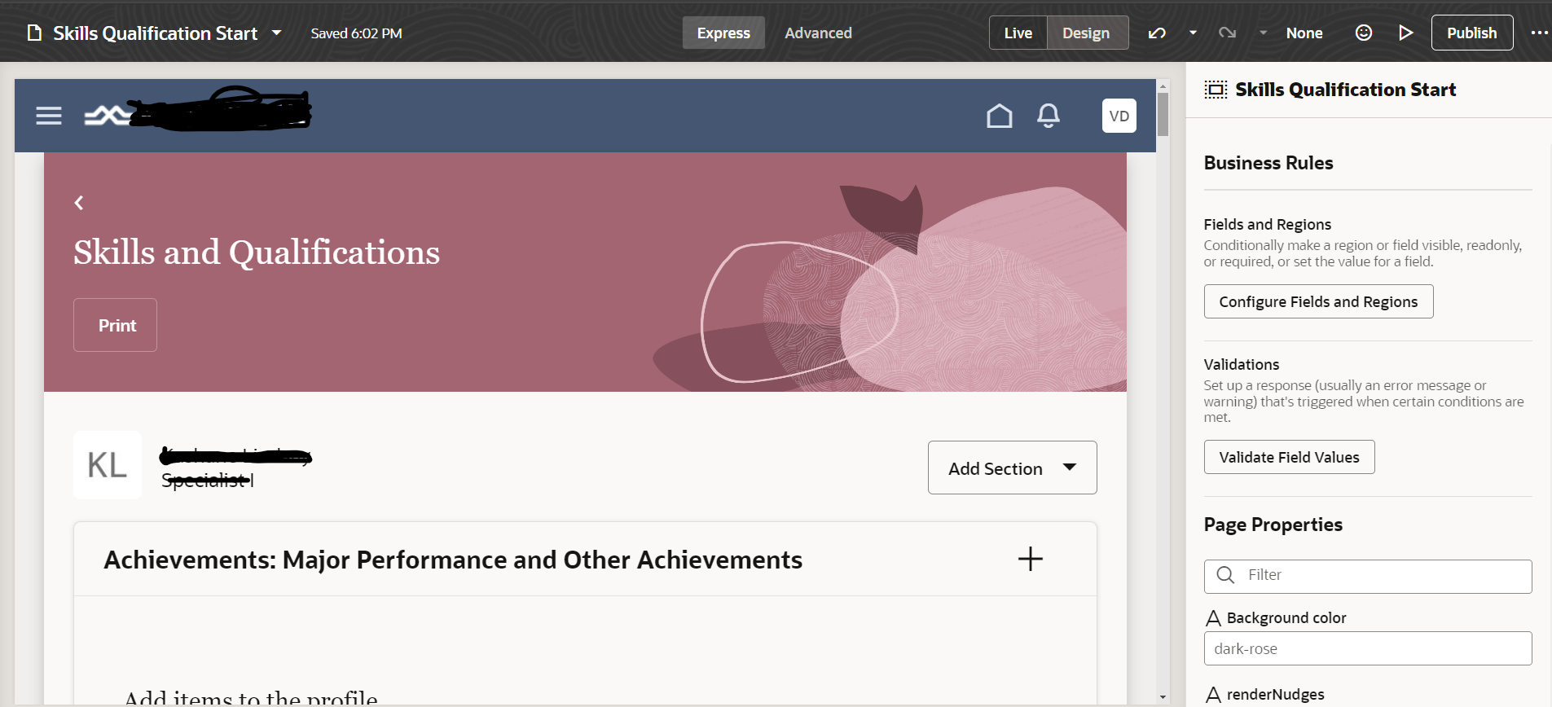This screenshot has height=707, width=1552.
Task: Open the undo history dropdown arrow
Action: (1193, 33)
